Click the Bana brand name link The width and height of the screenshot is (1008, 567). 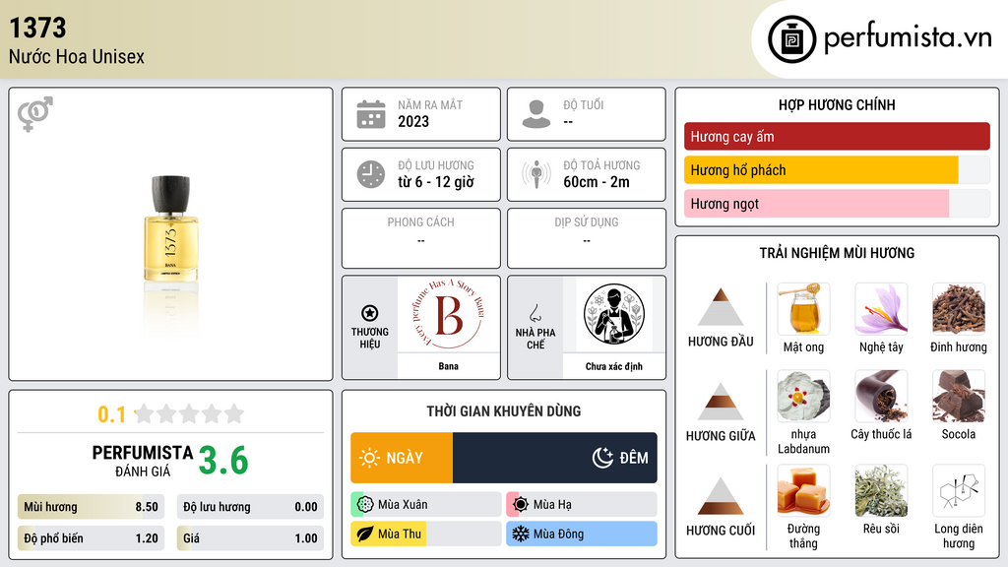449,366
